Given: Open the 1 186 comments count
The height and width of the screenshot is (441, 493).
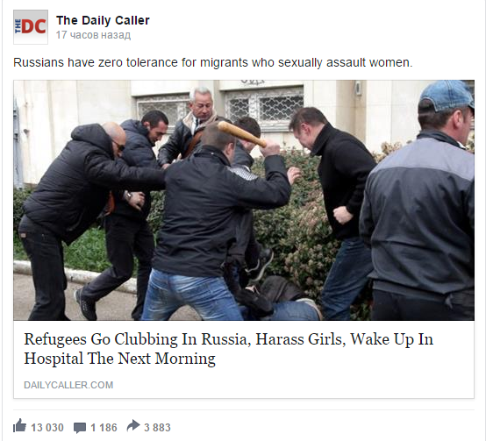Looking at the screenshot, I should pos(104,428).
